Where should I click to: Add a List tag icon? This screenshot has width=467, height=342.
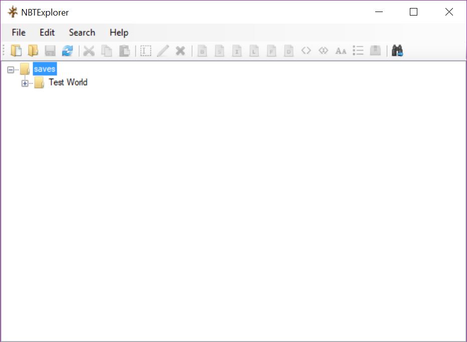click(x=358, y=51)
